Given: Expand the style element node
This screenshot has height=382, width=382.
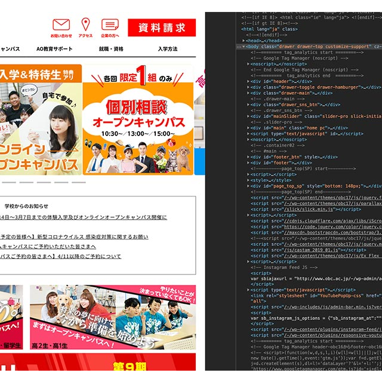Looking at the screenshot, I should click(248, 180).
